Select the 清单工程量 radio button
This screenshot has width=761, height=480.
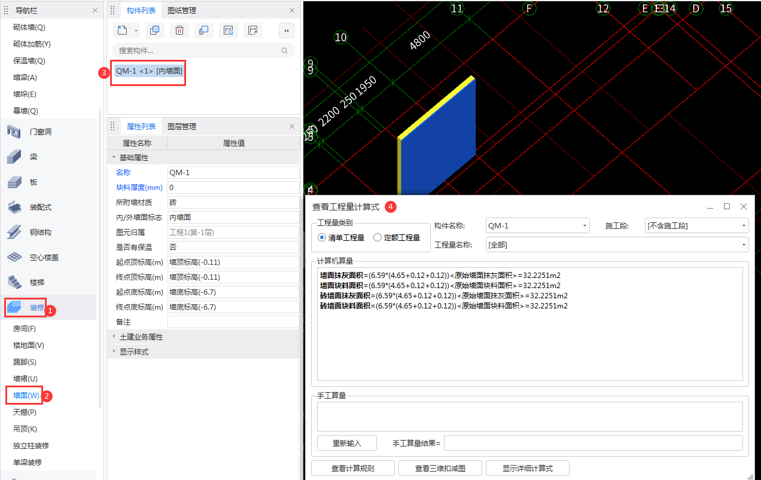coord(322,237)
